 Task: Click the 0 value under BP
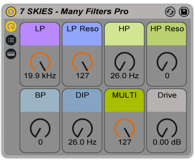tap(40, 142)
